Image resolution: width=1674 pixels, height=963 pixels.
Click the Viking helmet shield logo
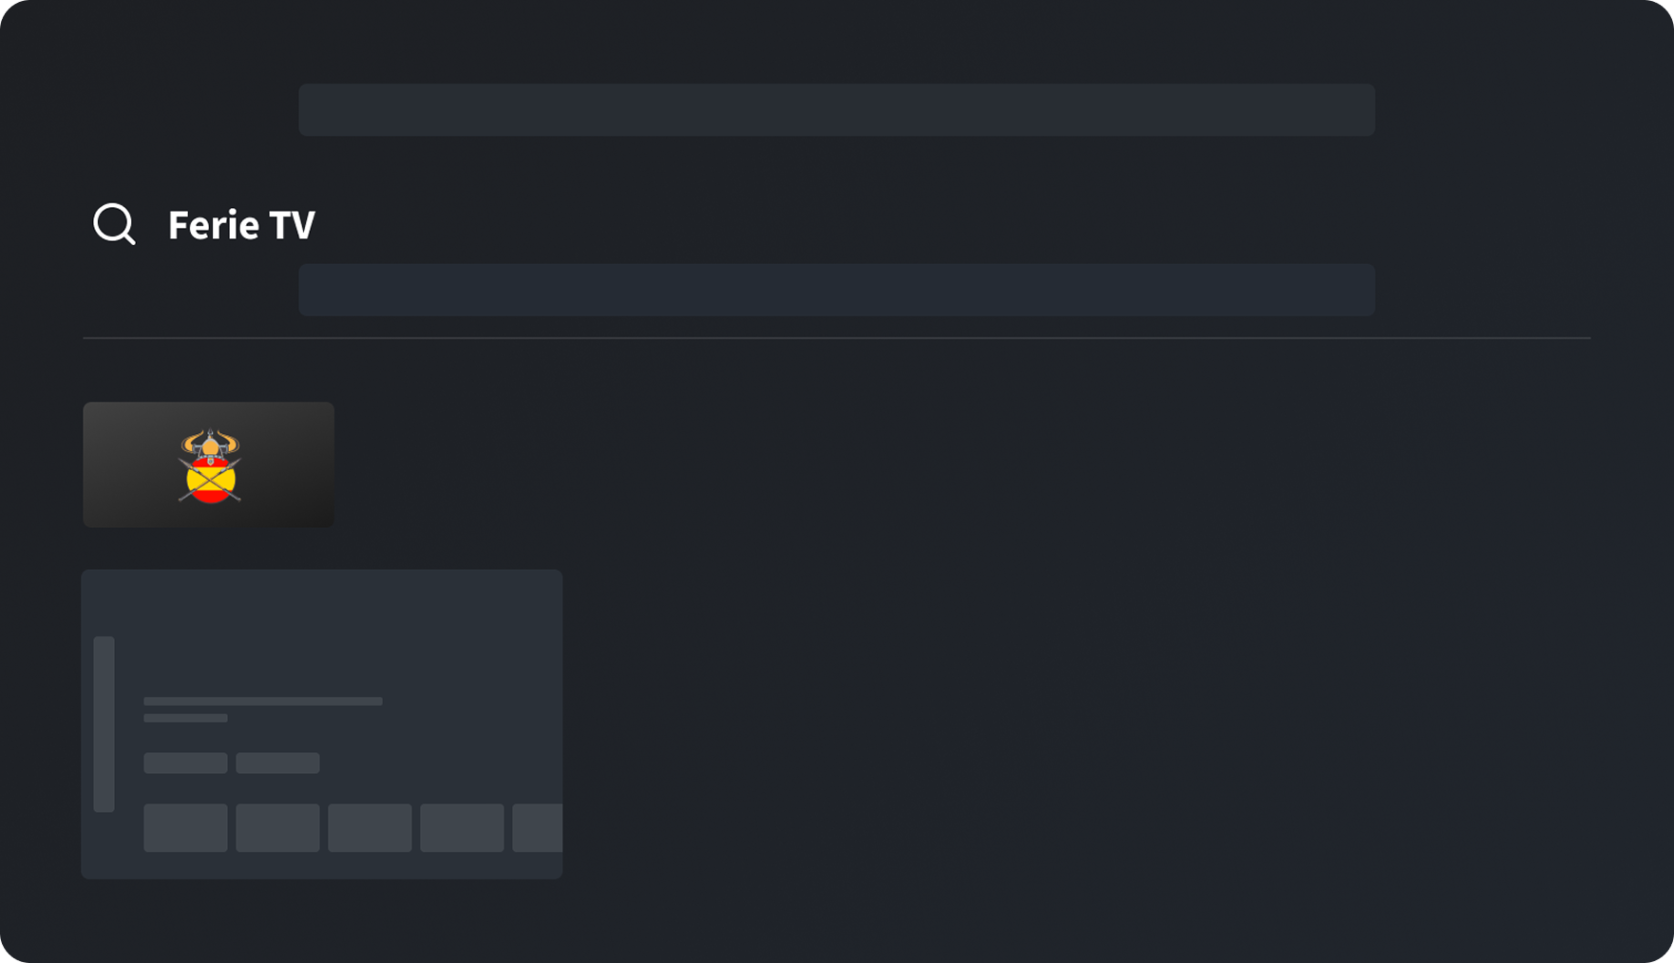210,464
